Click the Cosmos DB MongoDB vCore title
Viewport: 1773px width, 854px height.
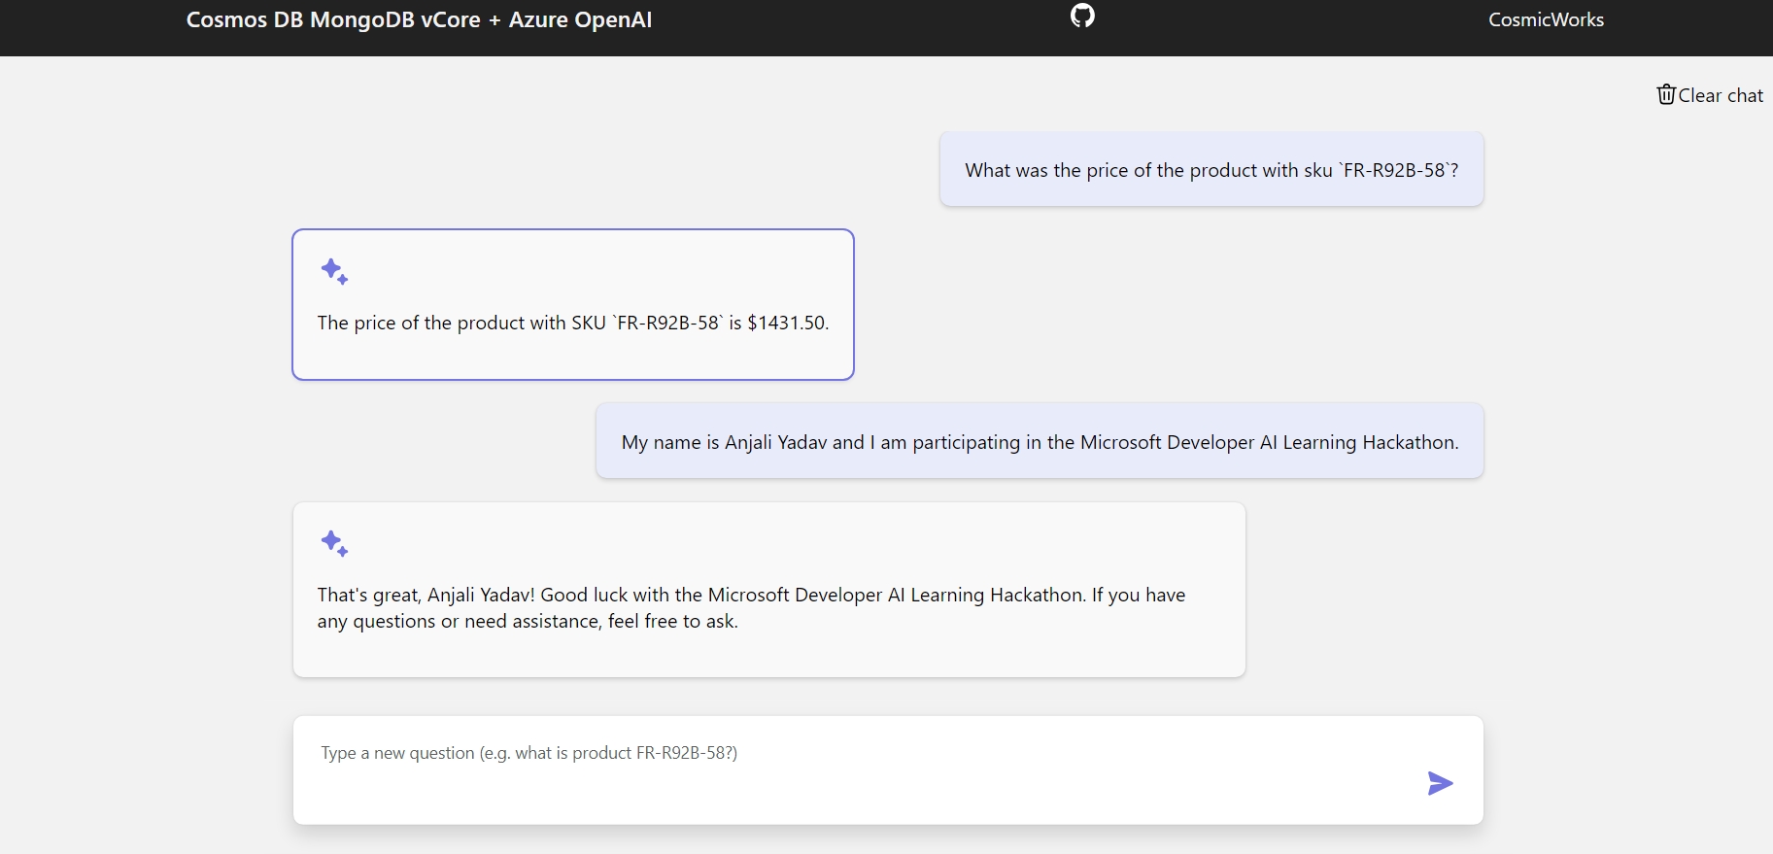332,19
